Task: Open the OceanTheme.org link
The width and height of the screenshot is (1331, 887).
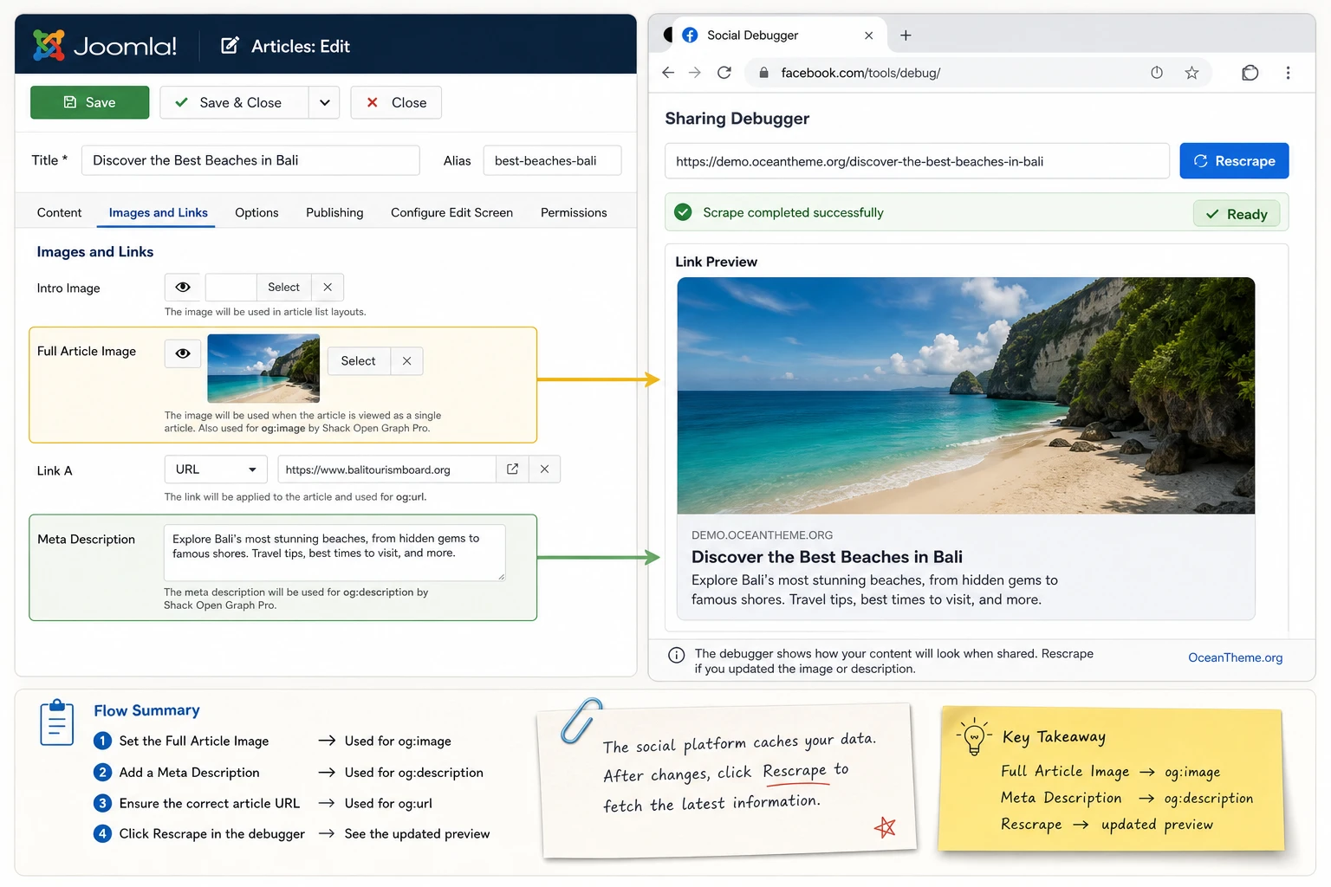Action: [x=1235, y=657]
